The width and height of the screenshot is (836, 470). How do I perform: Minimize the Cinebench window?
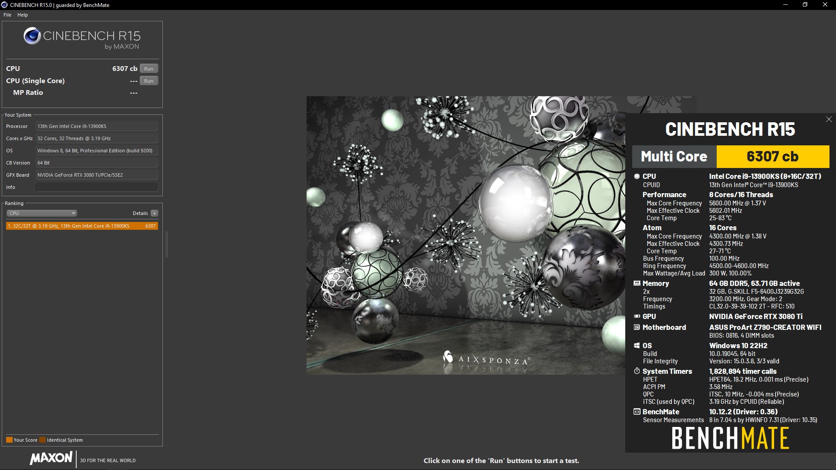(x=785, y=5)
